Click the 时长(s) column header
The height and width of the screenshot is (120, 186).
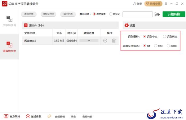coord(72,33)
